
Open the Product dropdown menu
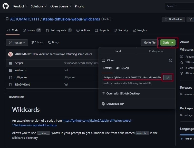20,6
